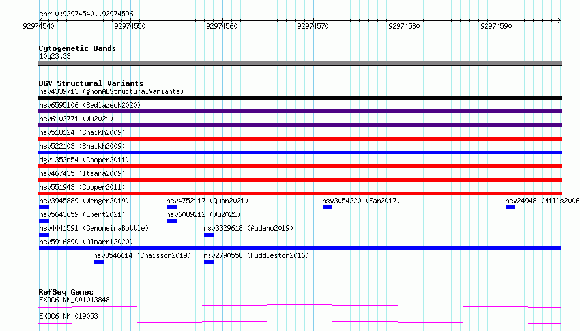The height and width of the screenshot is (331, 580).
Task: Open EXOC6|NM_001013848 transcript label
Action: pyautogui.click(x=74, y=300)
